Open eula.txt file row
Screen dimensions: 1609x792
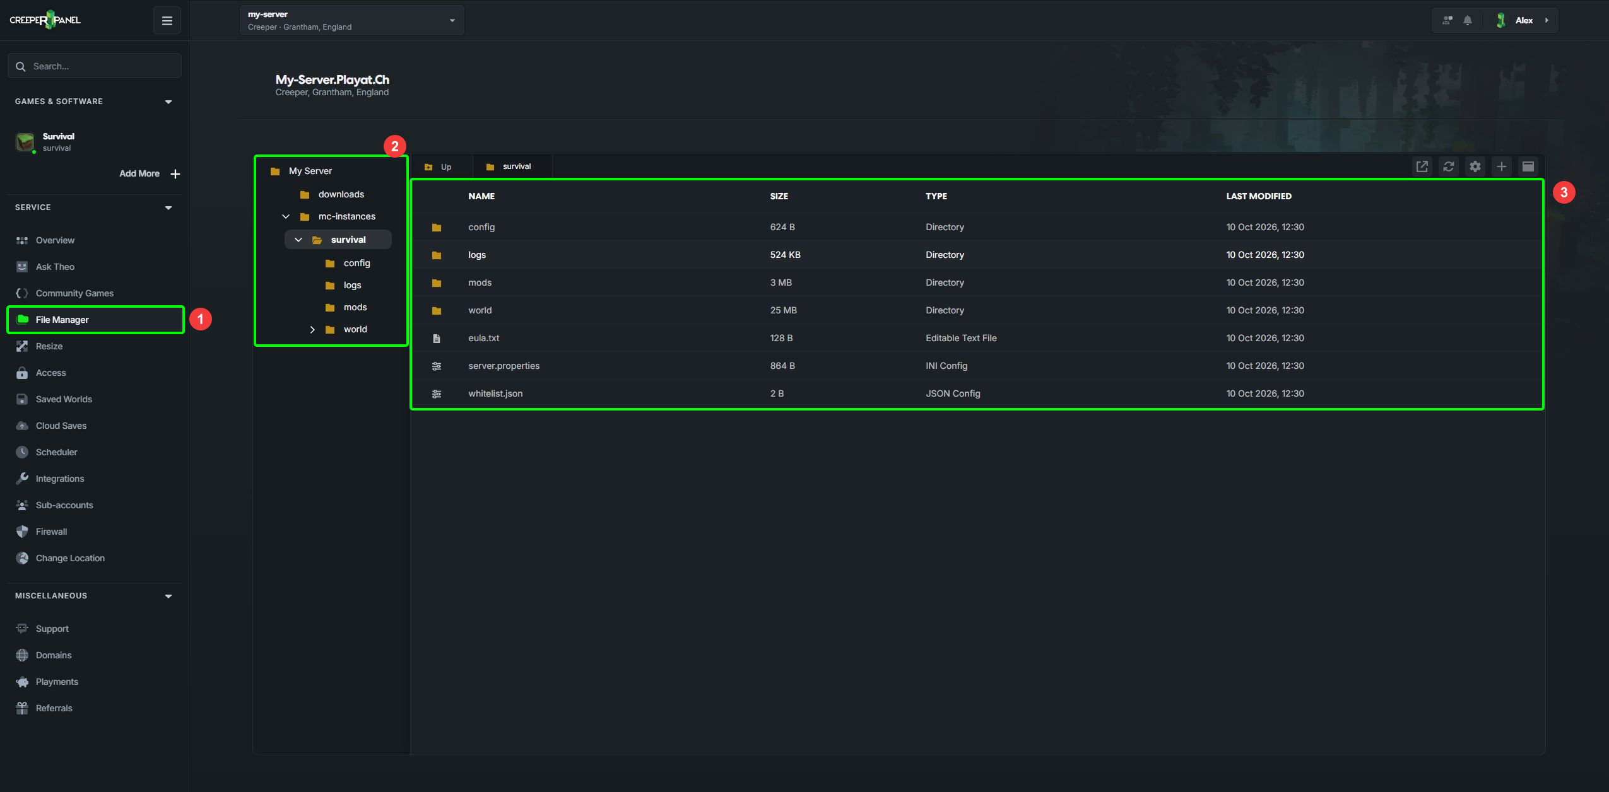[x=977, y=338]
